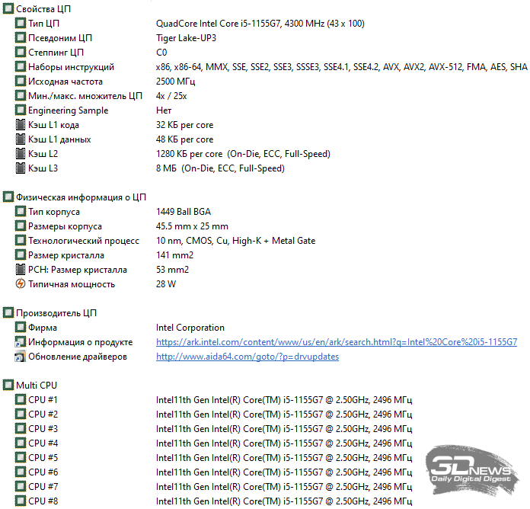
Task: Select the Размер кристалла row label
Action: click(66, 255)
